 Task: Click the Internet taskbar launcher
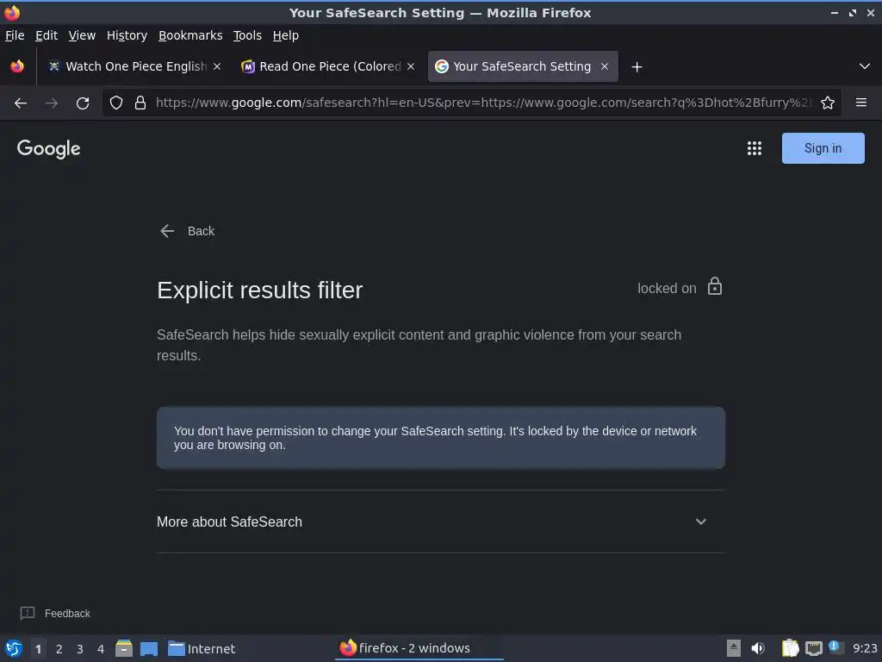[202, 648]
